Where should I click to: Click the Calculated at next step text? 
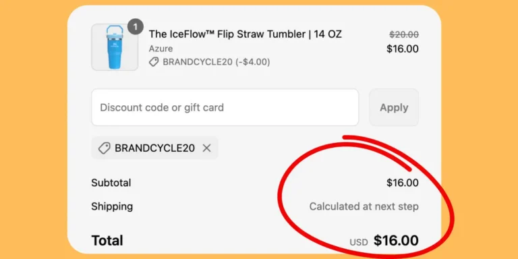point(364,206)
